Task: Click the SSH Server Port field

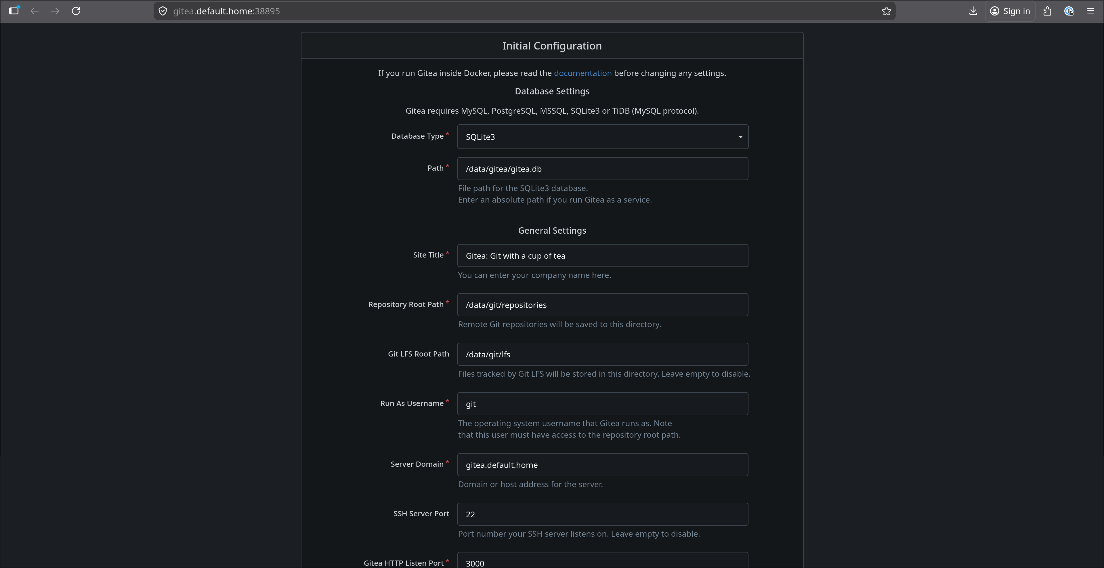Action: click(602, 514)
